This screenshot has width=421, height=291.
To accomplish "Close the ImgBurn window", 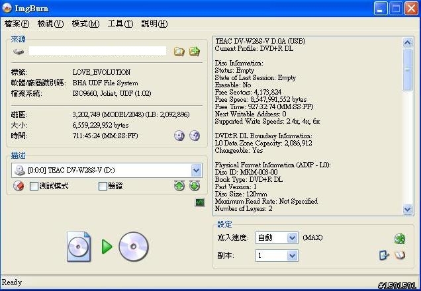I will pyautogui.click(x=411, y=9).
